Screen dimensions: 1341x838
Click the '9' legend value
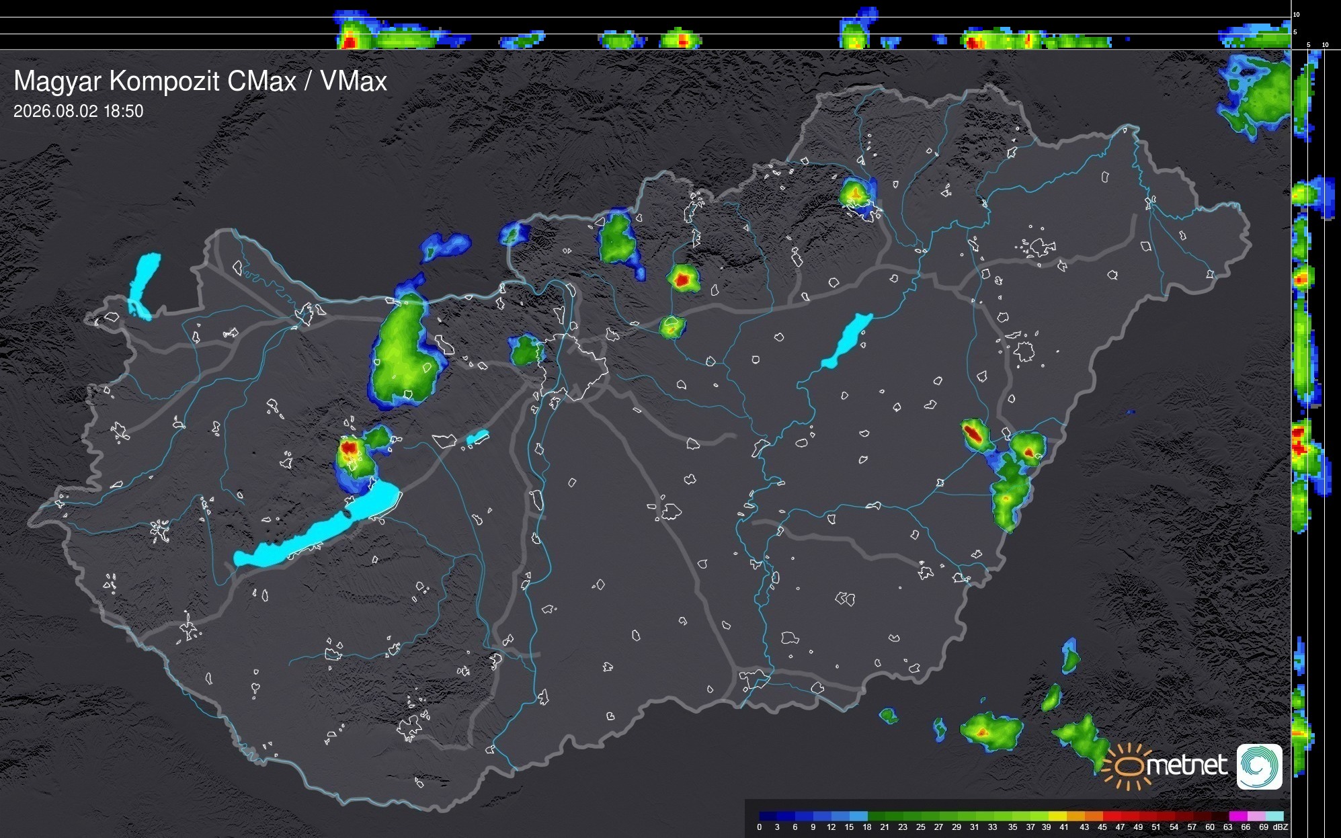click(813, 827)
